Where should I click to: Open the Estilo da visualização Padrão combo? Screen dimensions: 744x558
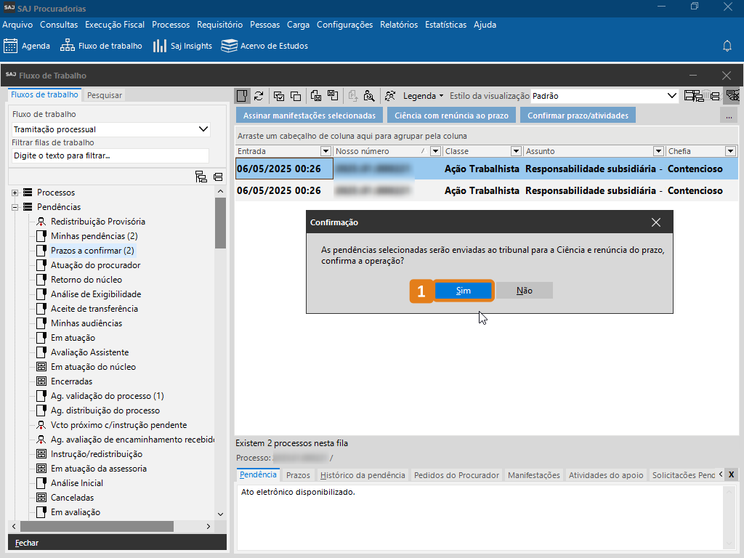tap(604, 96)
